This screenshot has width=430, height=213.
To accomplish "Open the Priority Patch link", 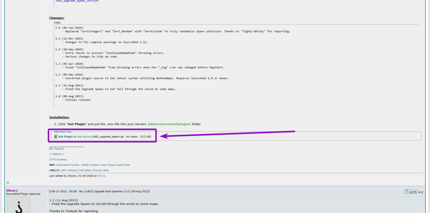I will tap(102, 170).
